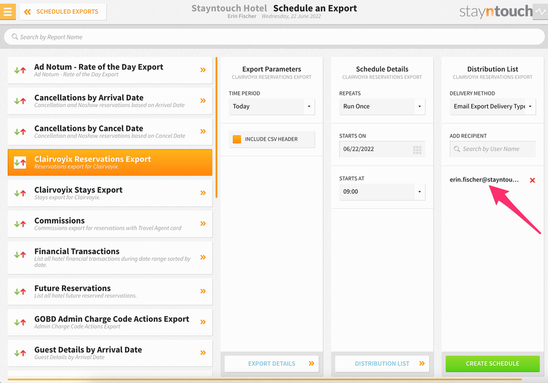Toggle the Include CSV Header checkbox

(x=237, y=139)
